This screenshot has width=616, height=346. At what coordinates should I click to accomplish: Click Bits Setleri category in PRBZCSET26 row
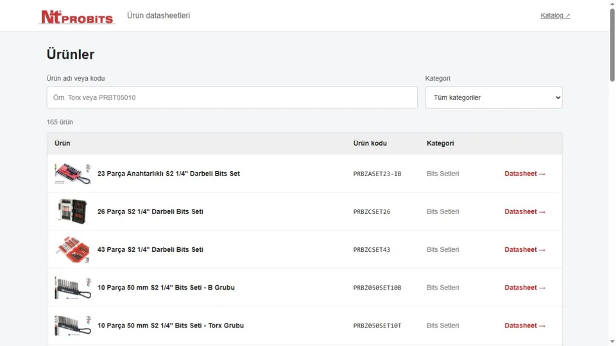(443, 211)
